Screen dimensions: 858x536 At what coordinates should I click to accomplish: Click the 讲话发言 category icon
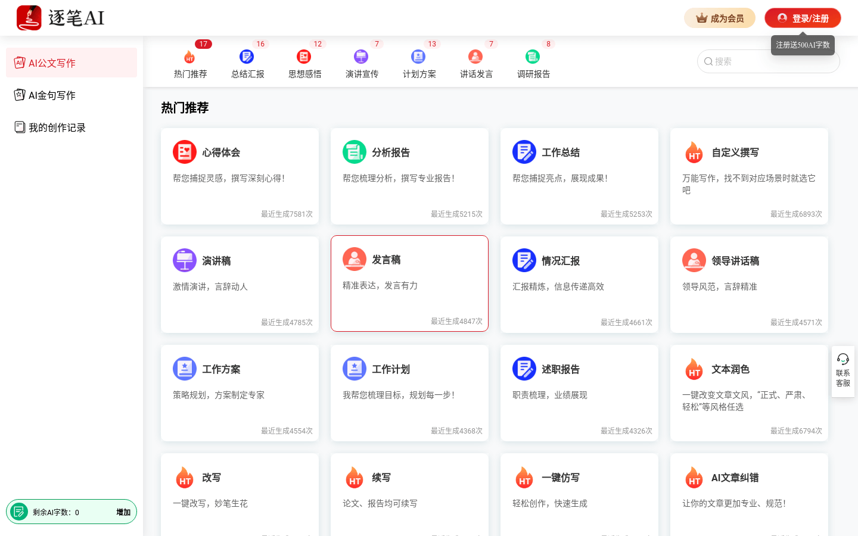point(475,57)
